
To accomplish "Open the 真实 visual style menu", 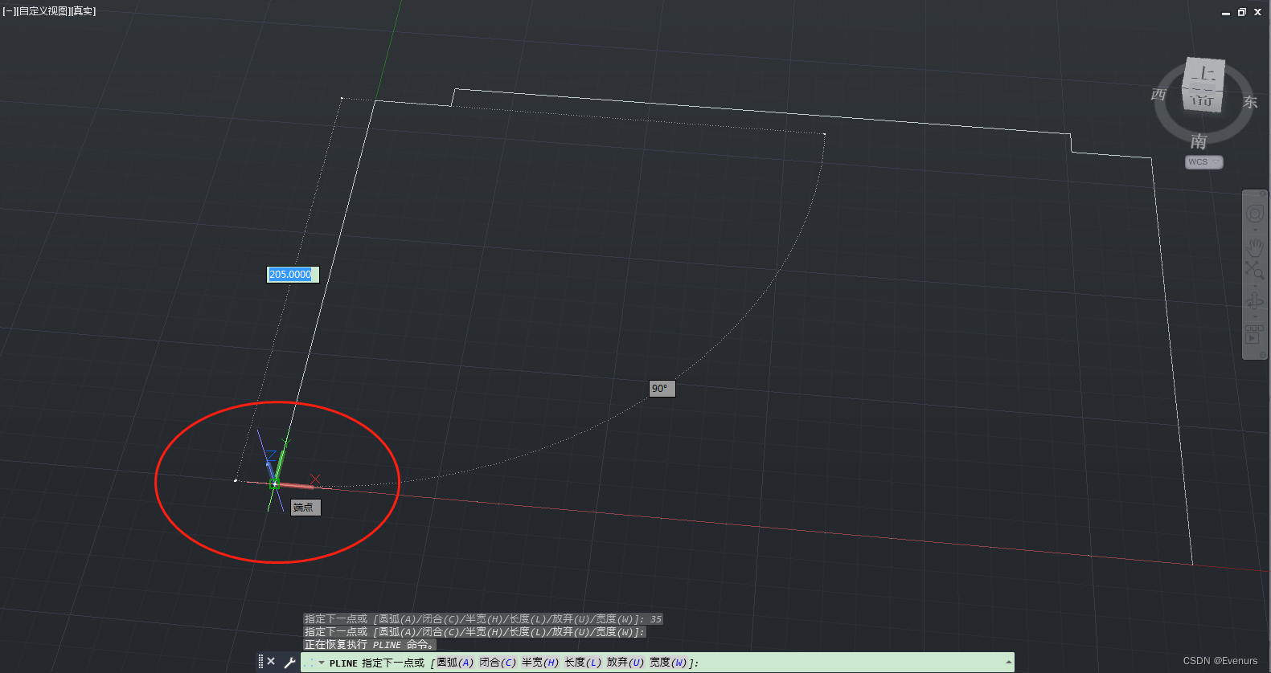I will (x=83, y=11).
